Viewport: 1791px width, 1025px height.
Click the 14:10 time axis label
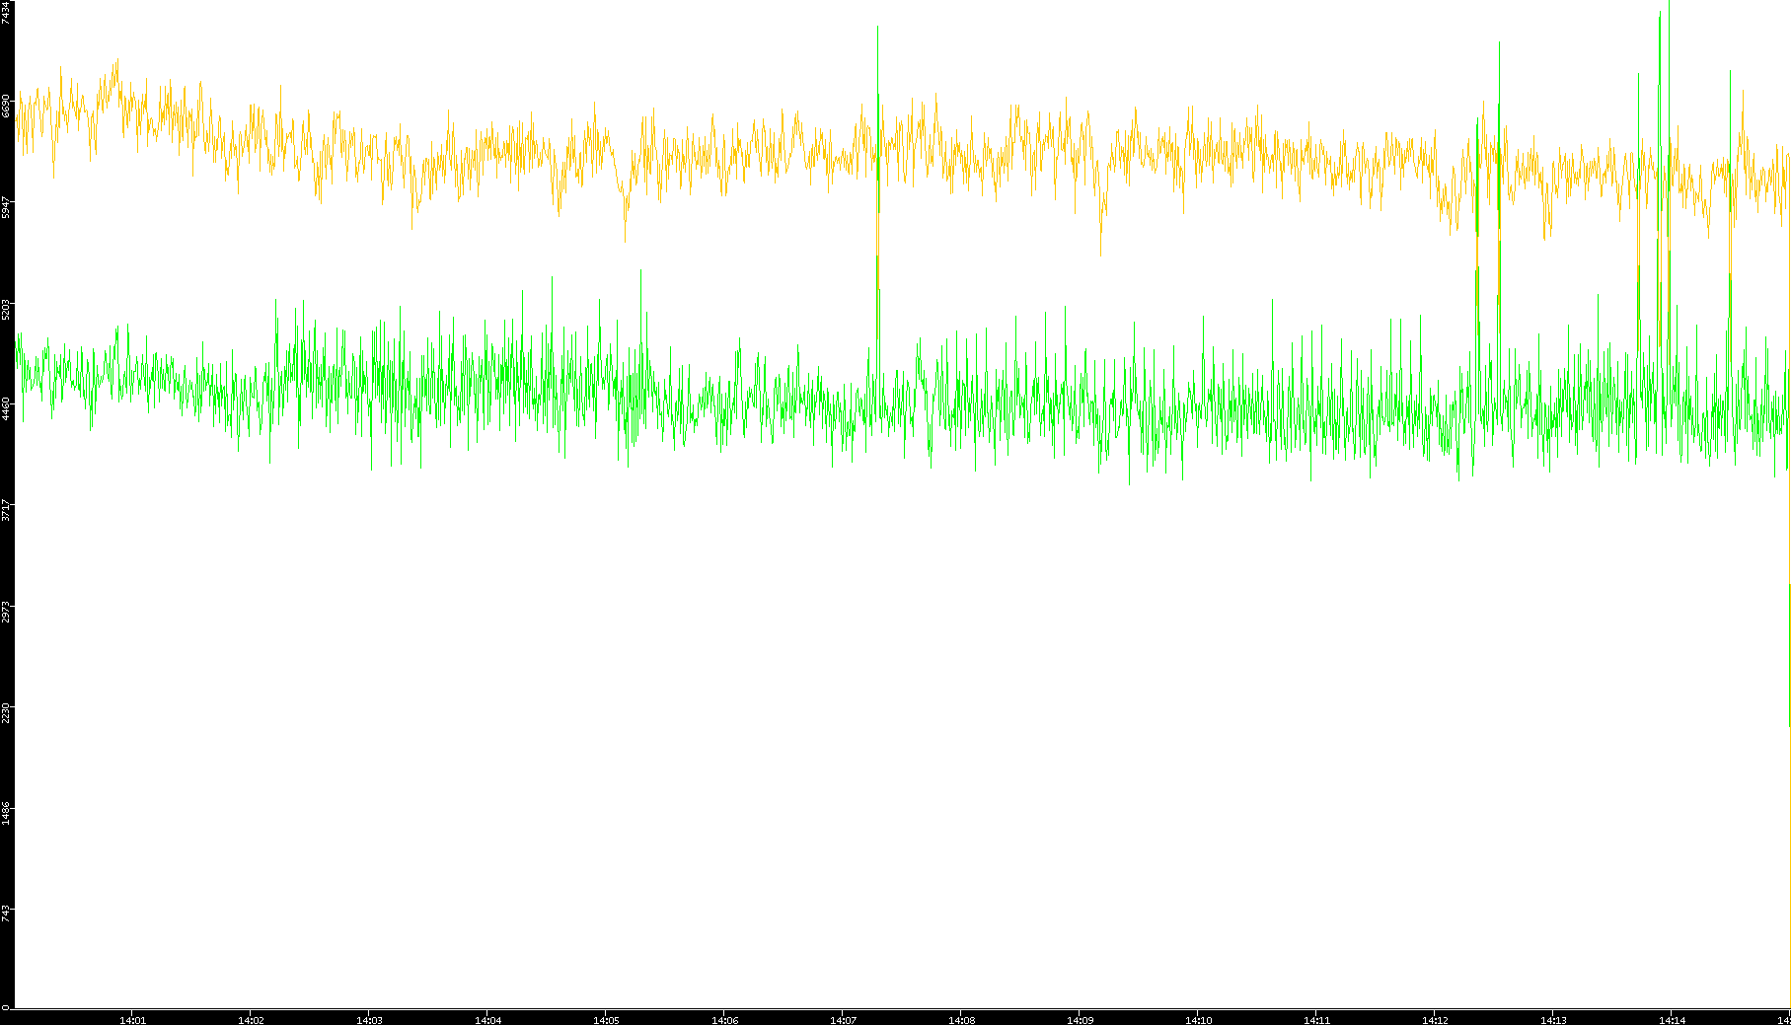[1198, 1020]
